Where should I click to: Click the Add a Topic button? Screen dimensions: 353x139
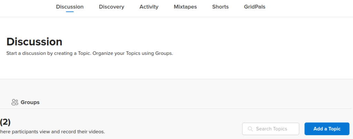tap(327, 129)
